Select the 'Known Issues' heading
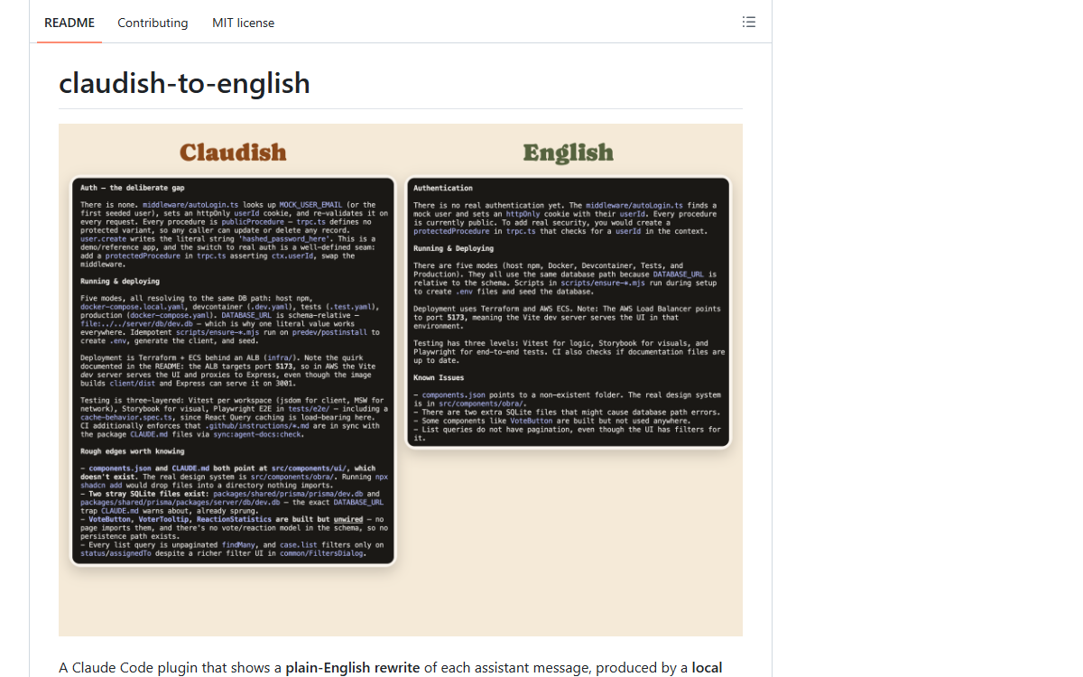Screen dimensions: 1083x677 (x=439, y=377)
